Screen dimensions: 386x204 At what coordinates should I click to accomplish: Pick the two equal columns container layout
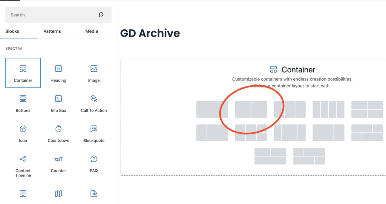coord(251,109)
